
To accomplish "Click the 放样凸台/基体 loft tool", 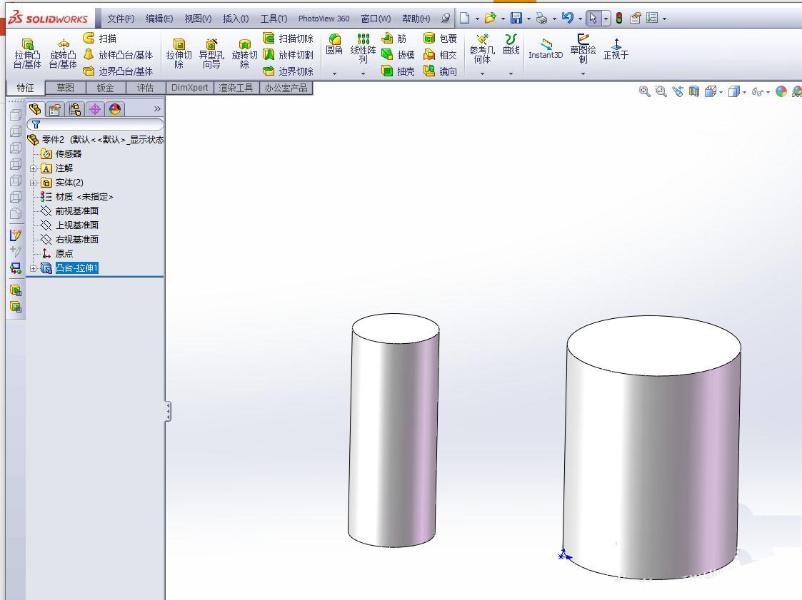I will [x=118, y=55].
